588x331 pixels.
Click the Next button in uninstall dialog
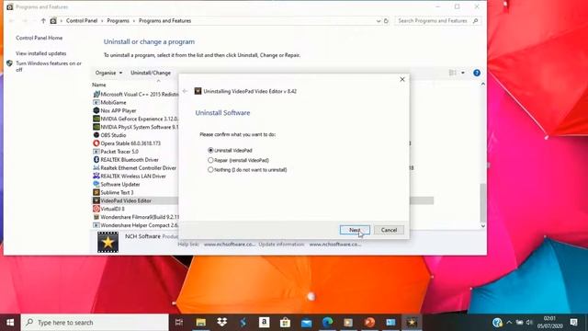coord(355,230)
